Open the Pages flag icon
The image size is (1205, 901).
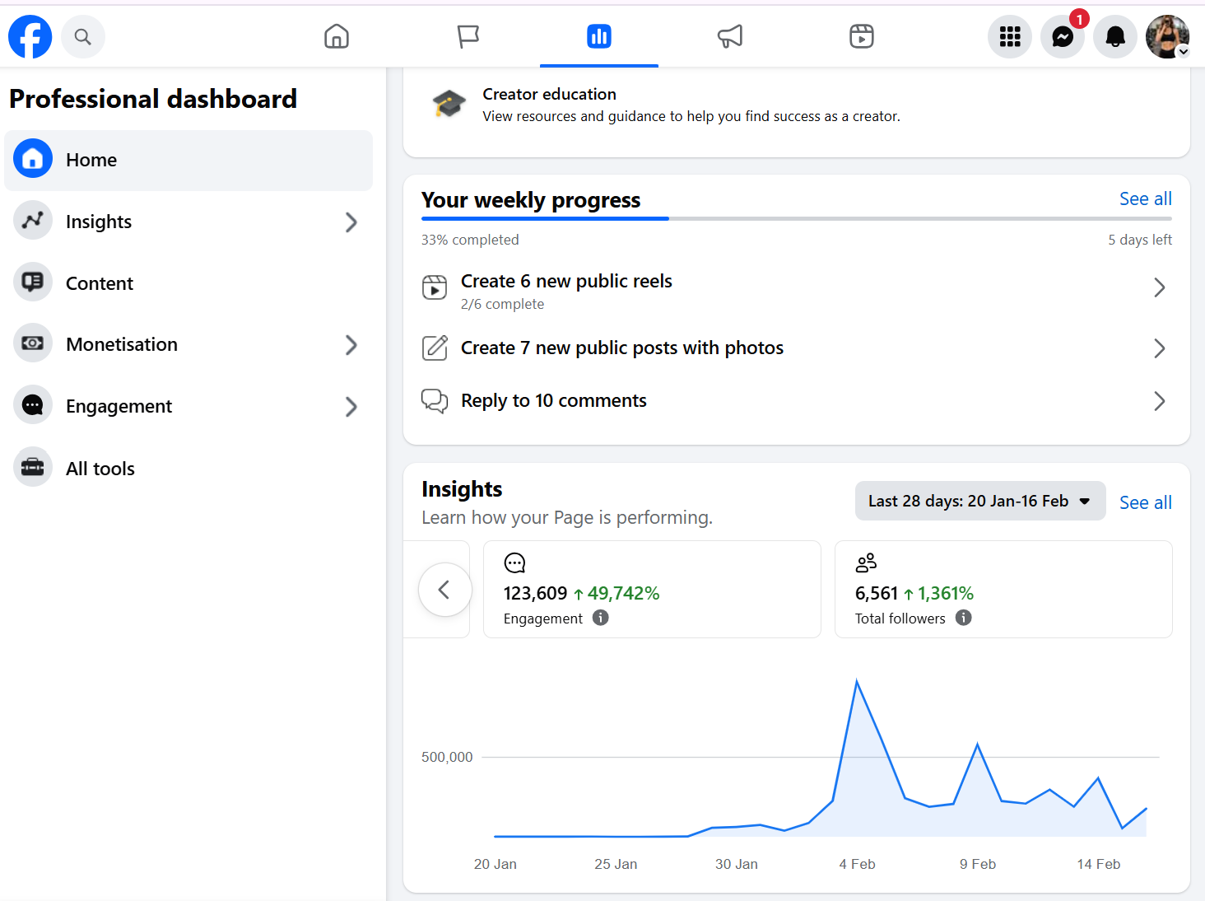468,36
